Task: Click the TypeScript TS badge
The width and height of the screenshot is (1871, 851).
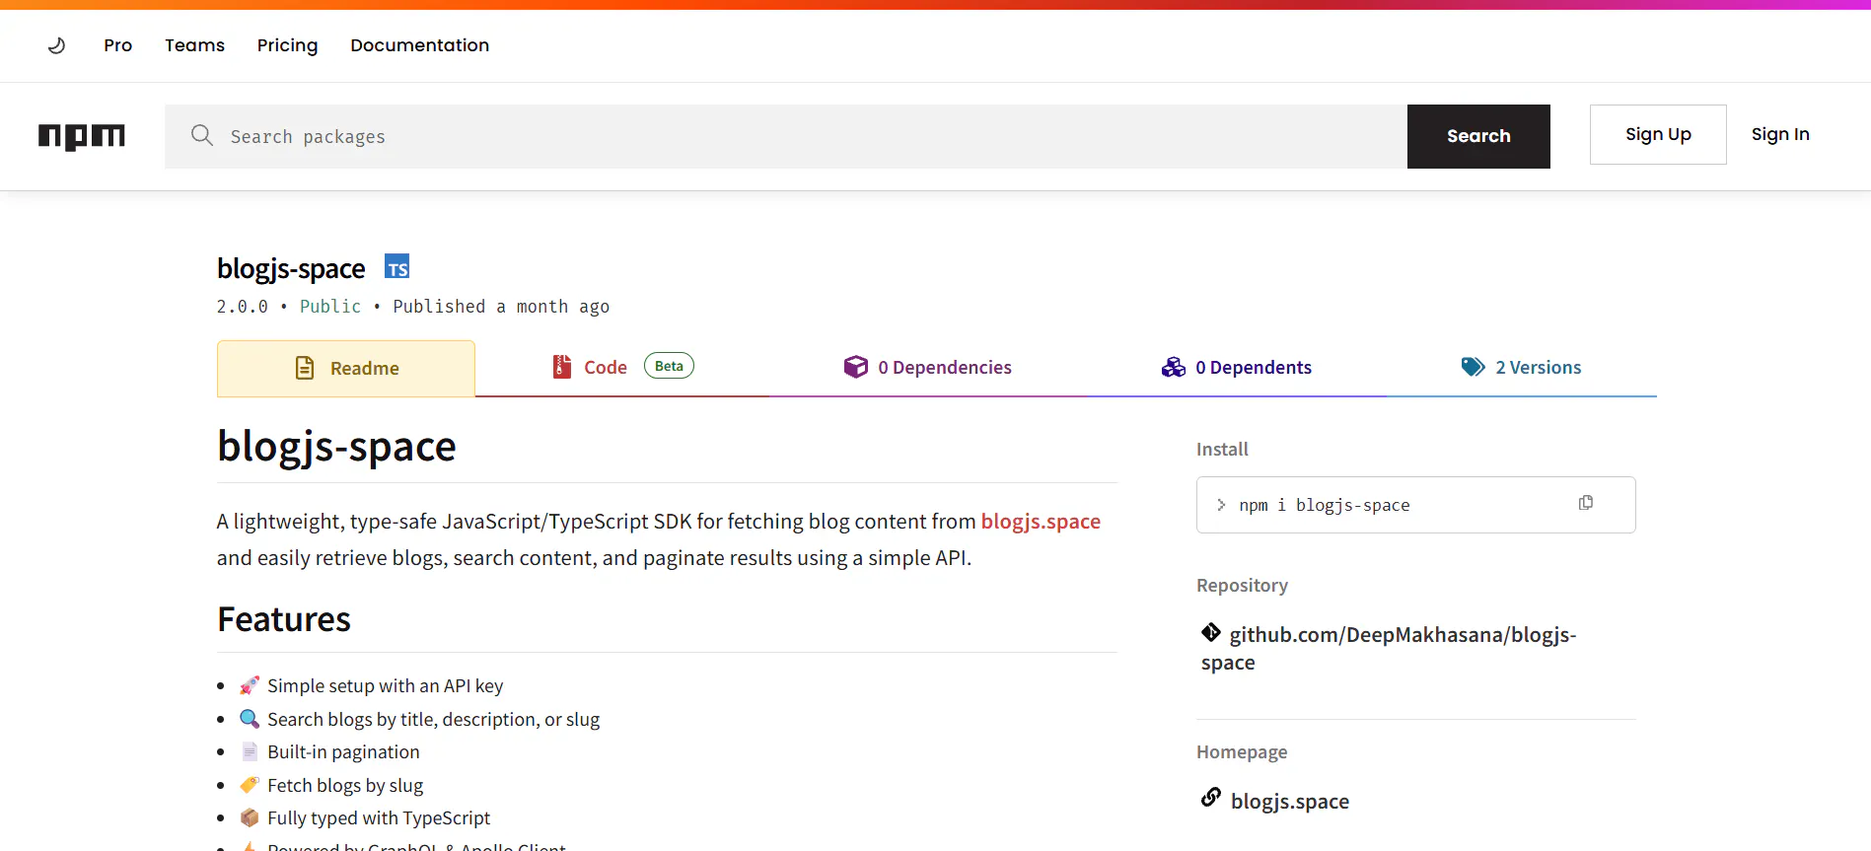Action: (x=396, y=267)
